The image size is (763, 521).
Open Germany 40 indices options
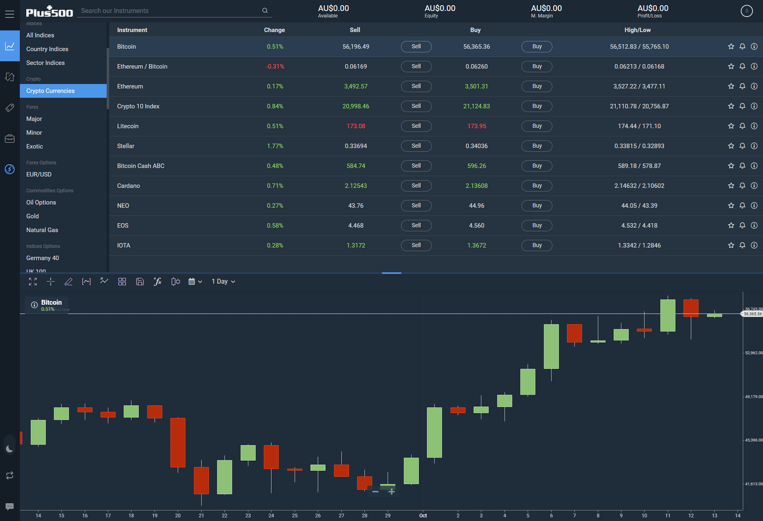coord(42,258)
